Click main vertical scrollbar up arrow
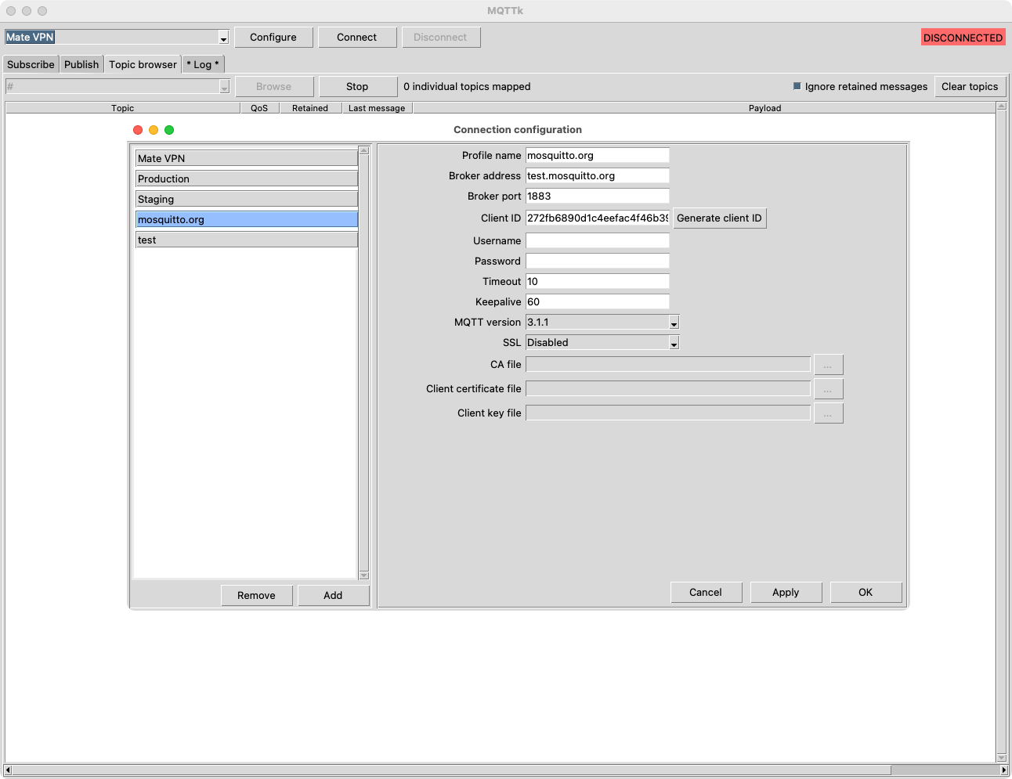Screen dimensions: 1012x779 tap(1001, 107)
